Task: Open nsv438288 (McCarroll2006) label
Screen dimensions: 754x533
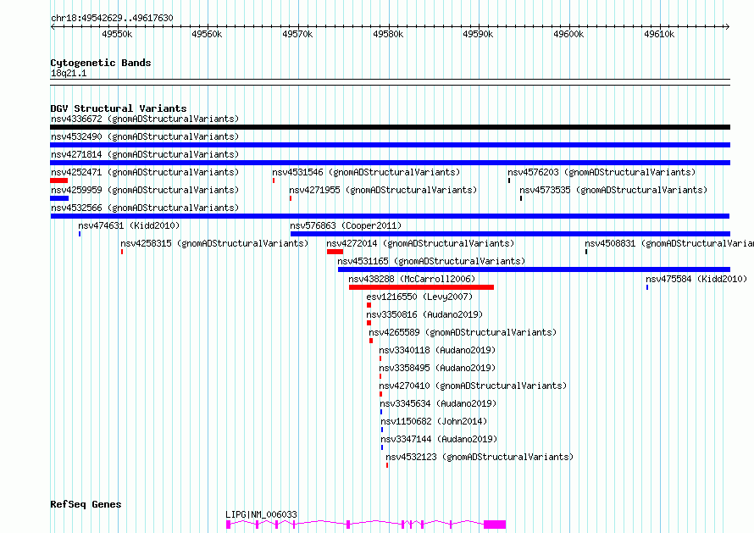Action: [x=412, y=279]
